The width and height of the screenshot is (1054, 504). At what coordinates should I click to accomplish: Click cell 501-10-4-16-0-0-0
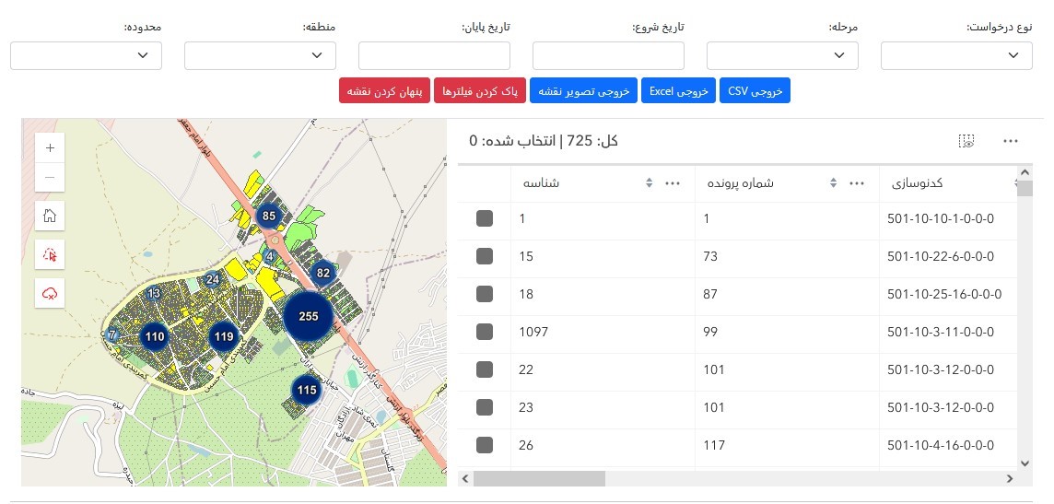[x=941, y=445]
